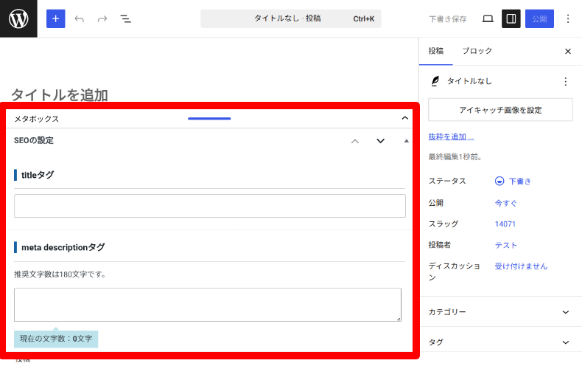582x366 pixels.
Task: Open the laptop preview icon
Action: coord(488,18)
